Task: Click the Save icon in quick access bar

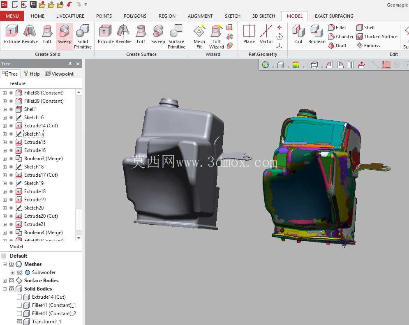Action: pos(33,5)
